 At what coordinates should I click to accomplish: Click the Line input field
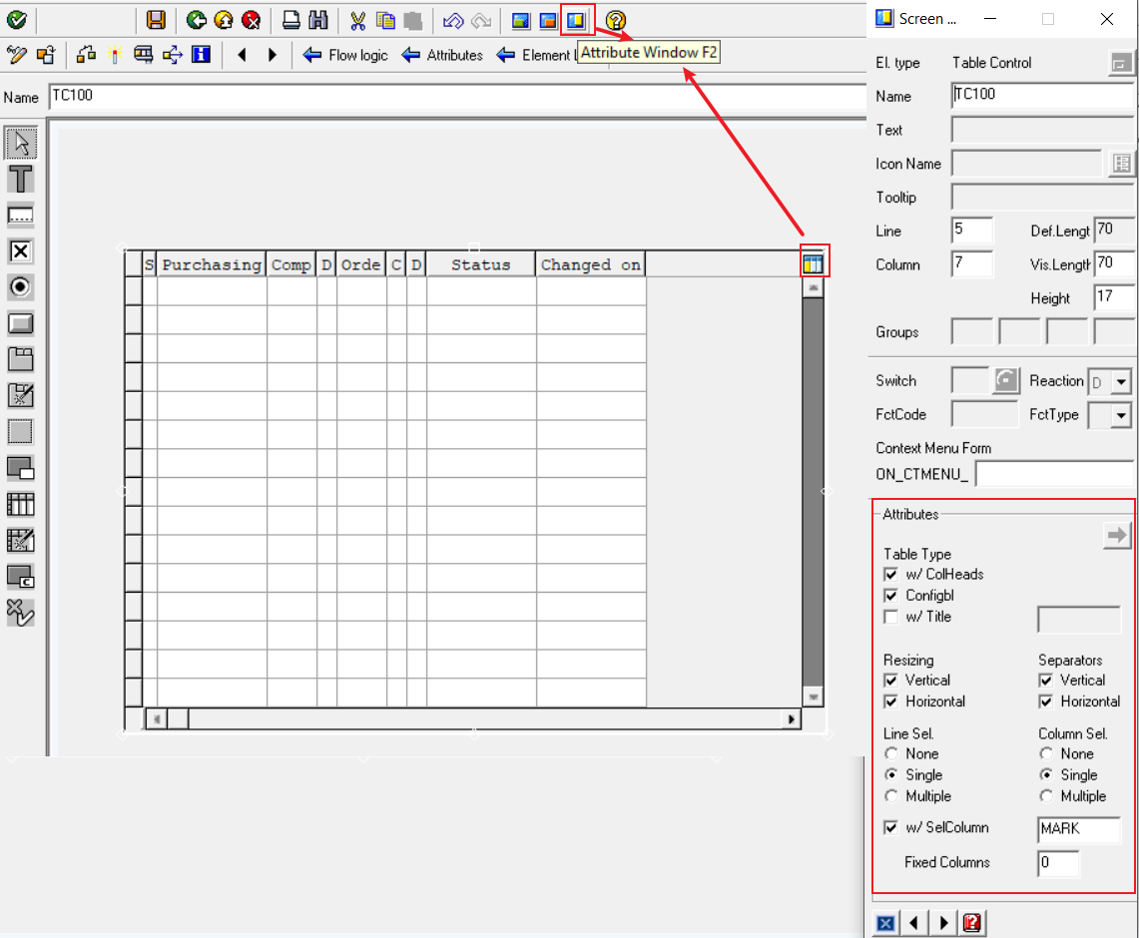pos(972,231)
